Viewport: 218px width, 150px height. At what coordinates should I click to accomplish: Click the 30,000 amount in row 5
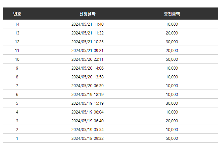172,103
